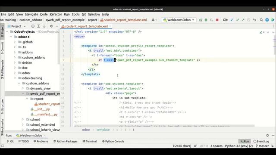Collapse the odoo14 folder
The height and width of the screenshot is (155, 276).
pyautogui.click(x=11, y=37)
